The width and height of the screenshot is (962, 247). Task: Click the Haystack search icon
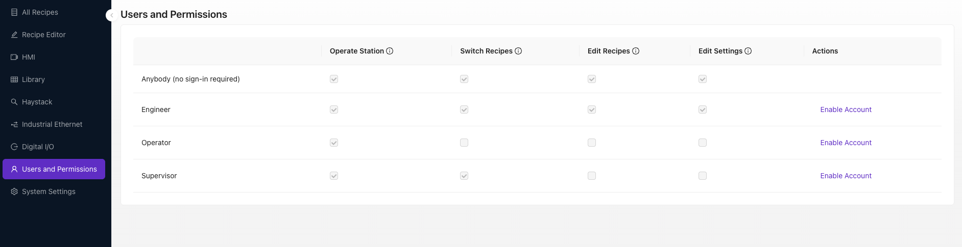[x=14, y=102]
